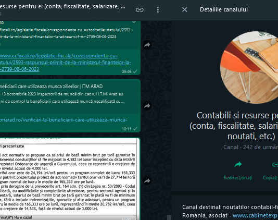Click the Copiați link button
Screen dimensions: 278x220
click(271, 170)
